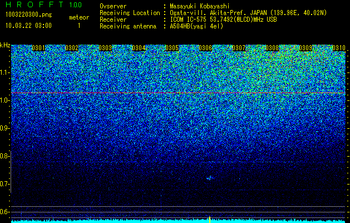Click the 1.1 kHz axis label
Image resolution: width=350 pixels, height=223 pixels.
pyautogui.click(x=4, y=72)
